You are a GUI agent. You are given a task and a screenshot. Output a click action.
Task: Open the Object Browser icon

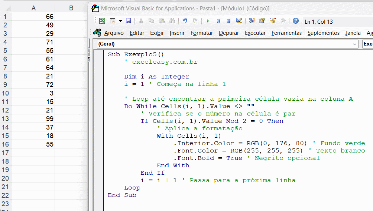tap(273, 21)
